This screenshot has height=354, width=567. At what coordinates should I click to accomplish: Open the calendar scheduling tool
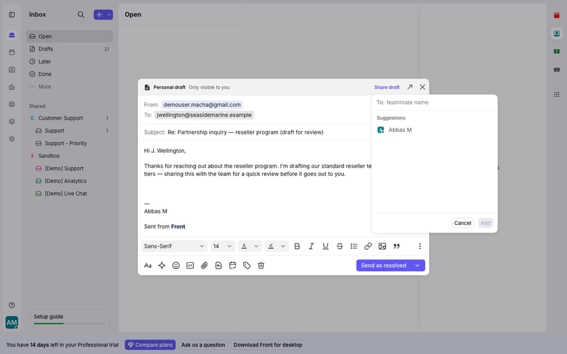(232, 265)
